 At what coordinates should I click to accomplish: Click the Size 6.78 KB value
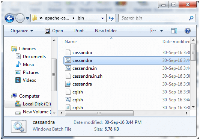click(111, 129)
